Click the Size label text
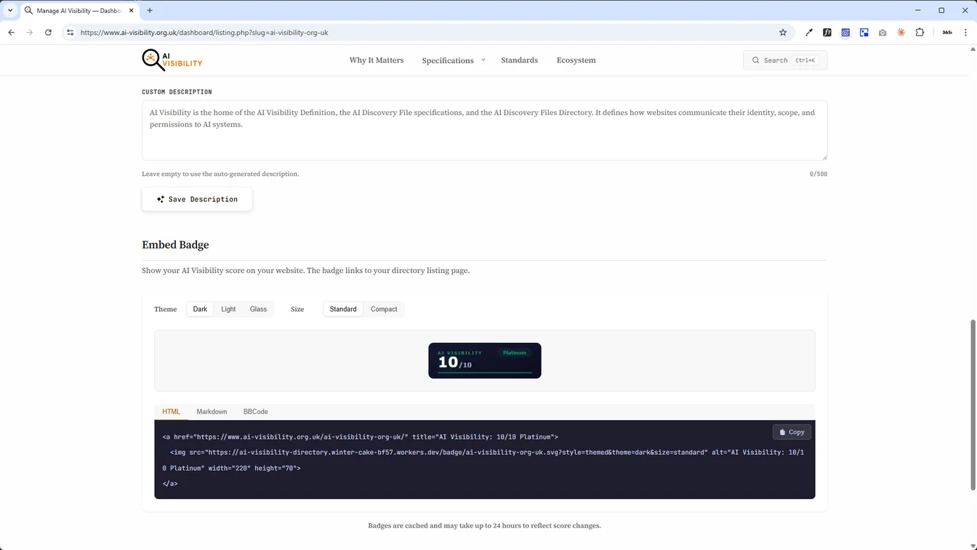This screenshot has height=550, width=977. click(297, 310)
